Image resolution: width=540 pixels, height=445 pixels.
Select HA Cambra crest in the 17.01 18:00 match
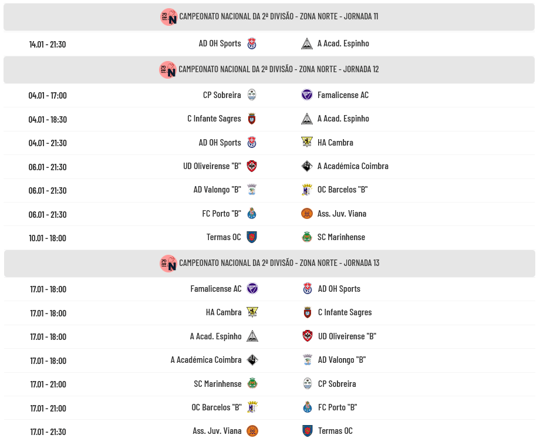252,312
